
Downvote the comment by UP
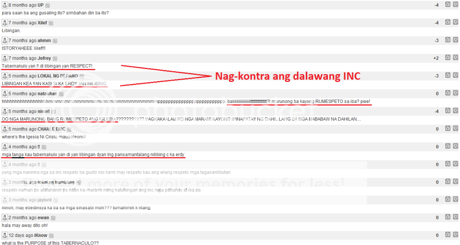(x=456, y=4)
